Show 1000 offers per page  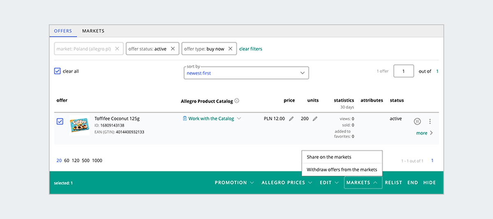point(97,160)
